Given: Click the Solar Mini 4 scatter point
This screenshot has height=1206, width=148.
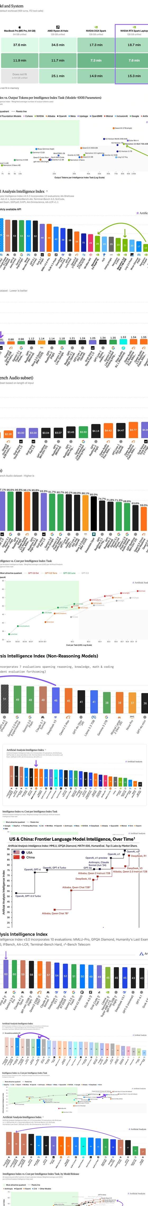Looking at the screenshot, I should pyautogui.click(x=127, y=140).
